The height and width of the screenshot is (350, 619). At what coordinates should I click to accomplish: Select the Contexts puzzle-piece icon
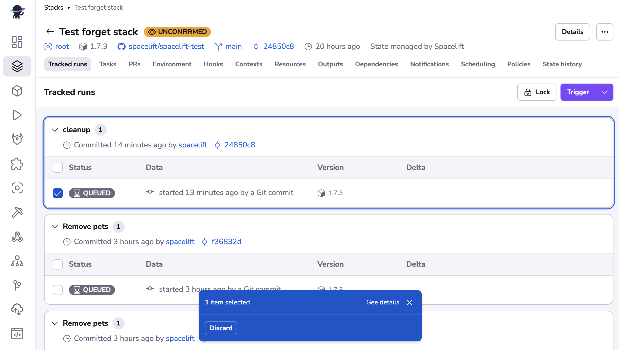click(x=17, y=164)
